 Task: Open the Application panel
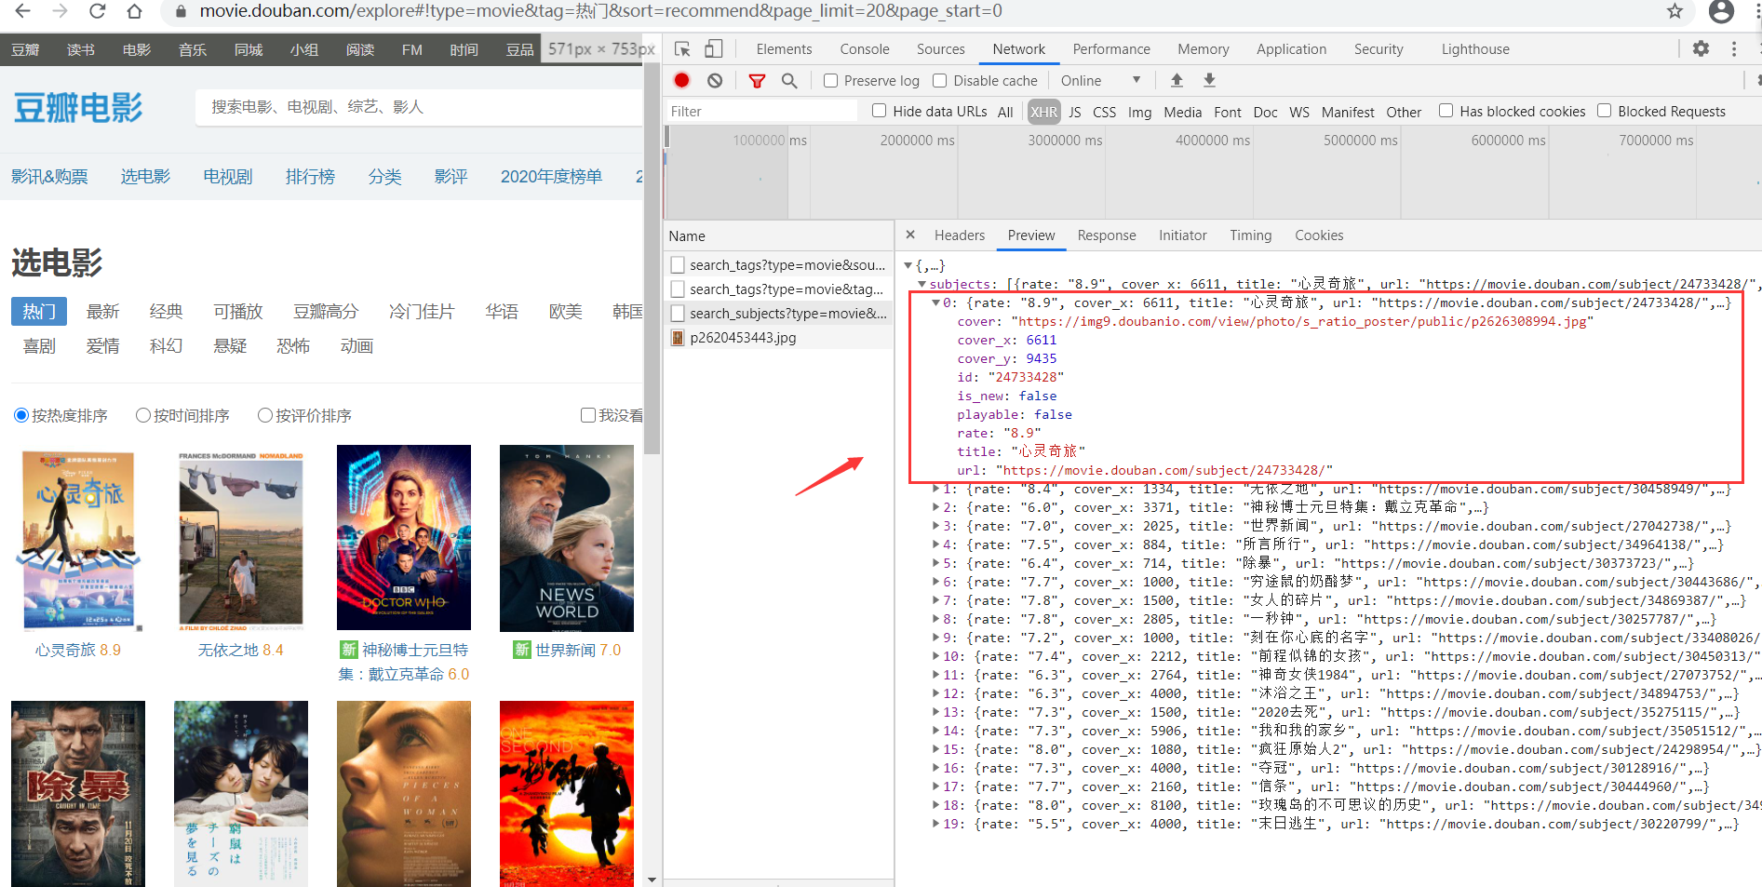1291,49
